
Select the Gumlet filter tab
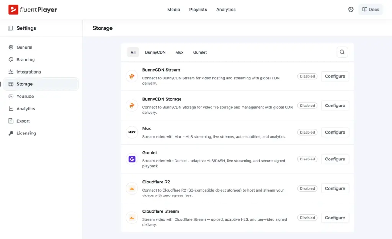(x=200, y=52)
